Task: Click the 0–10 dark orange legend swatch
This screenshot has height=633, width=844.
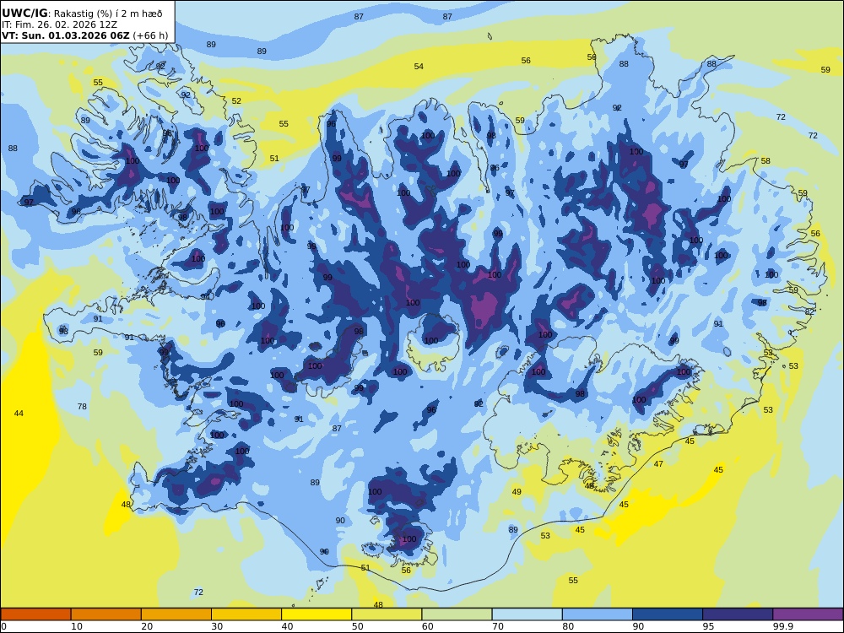Action: 36,614
